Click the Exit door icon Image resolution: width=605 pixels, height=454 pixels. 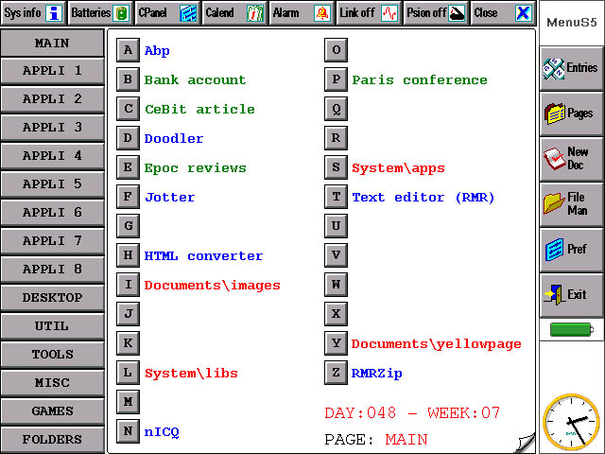(571, 295)
